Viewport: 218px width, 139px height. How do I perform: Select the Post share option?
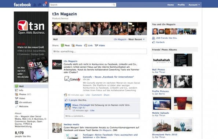coord(65,45)
